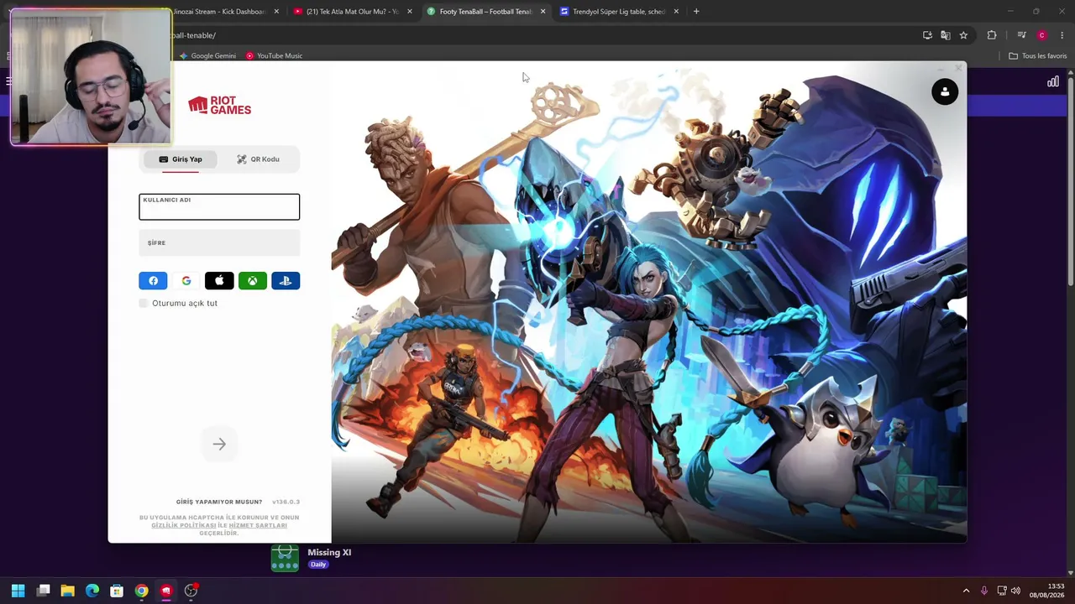
Task: Open the Gizlilik Politikası link
Action: point(184,525)
